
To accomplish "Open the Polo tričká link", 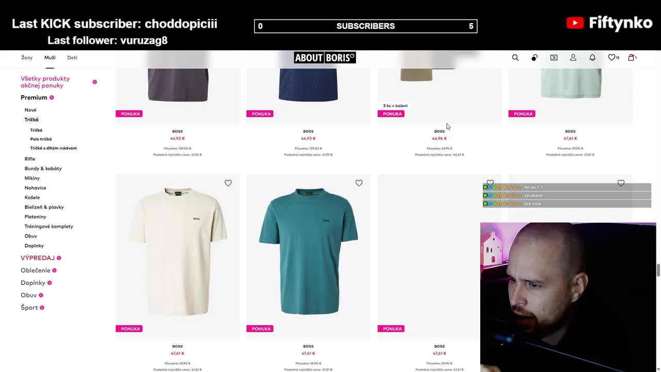I will pos(41,139).
